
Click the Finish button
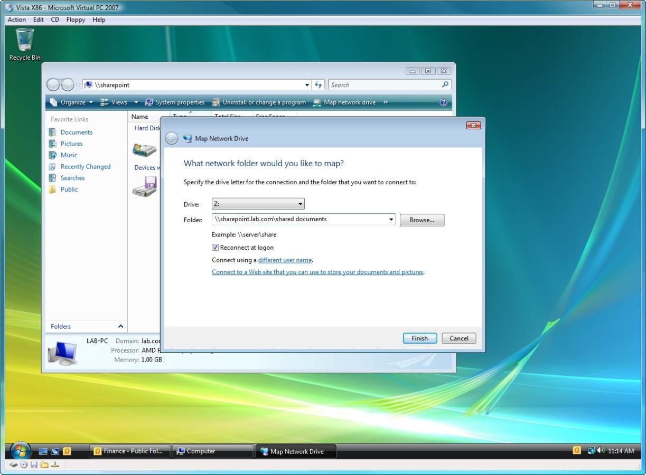point(419,338)
